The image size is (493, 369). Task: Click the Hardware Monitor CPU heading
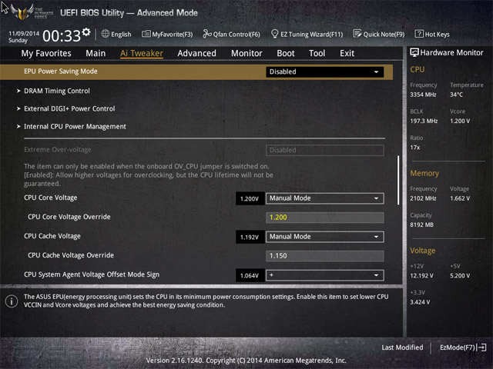coord(418,69)
